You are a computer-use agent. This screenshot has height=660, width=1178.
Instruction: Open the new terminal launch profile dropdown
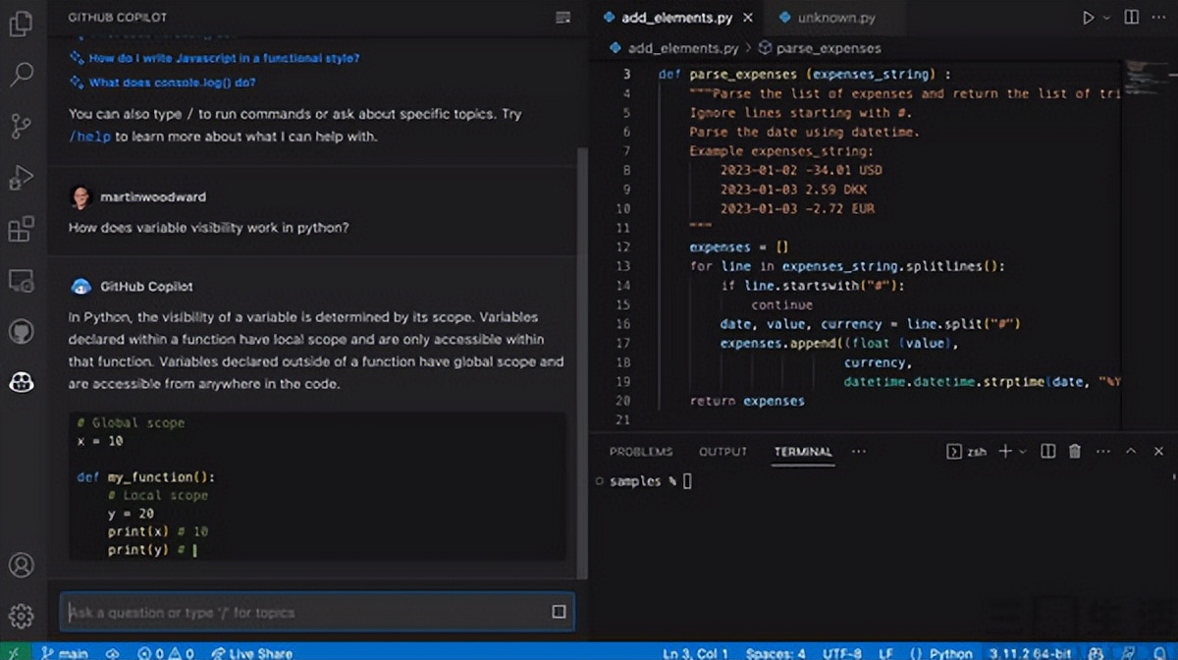point(1023,452)
